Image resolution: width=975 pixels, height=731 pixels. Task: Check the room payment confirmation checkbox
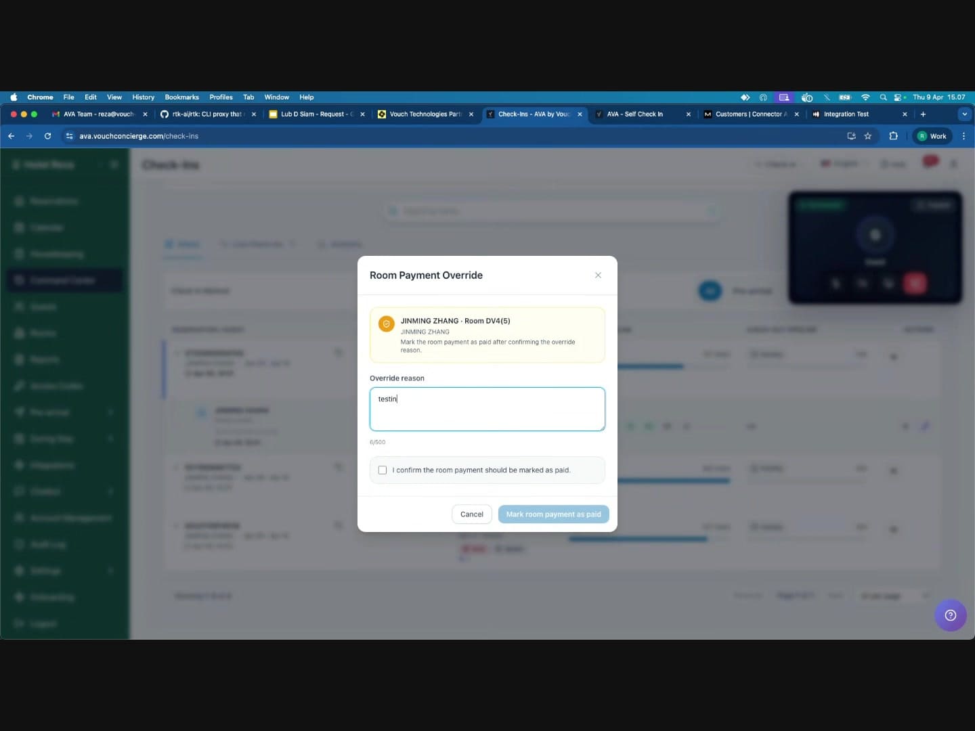[383, 470]
